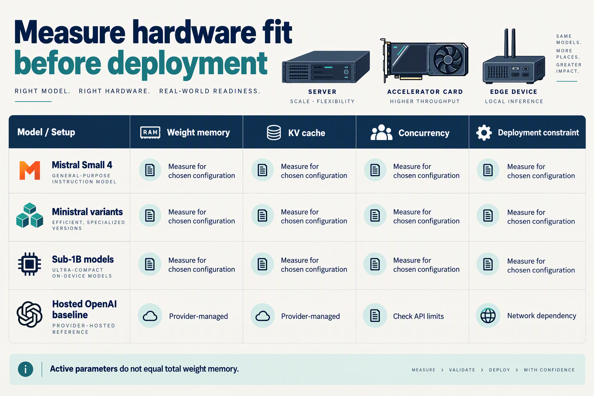Click the Mistral Small 4 logo

pos(30,171)
